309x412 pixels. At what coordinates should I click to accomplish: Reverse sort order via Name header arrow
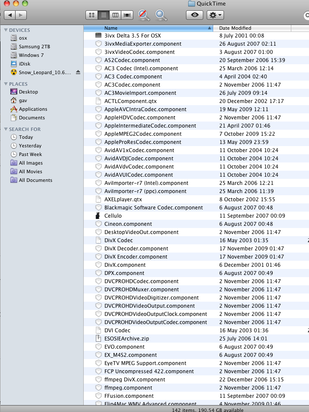[209, 28]
